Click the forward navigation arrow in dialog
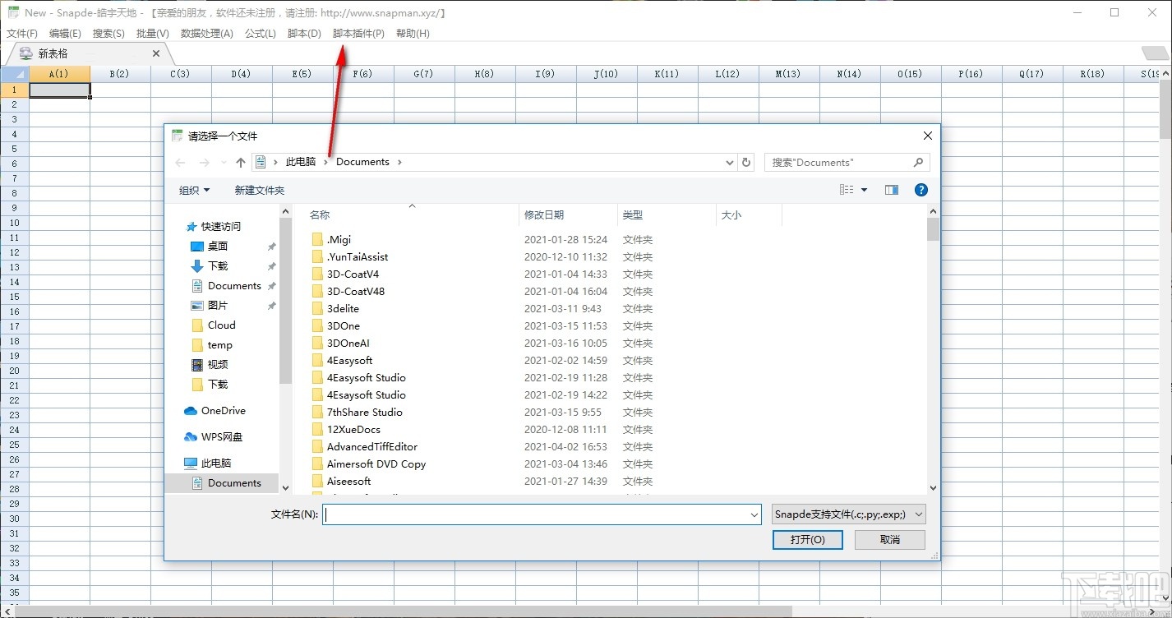 [205, 163]
